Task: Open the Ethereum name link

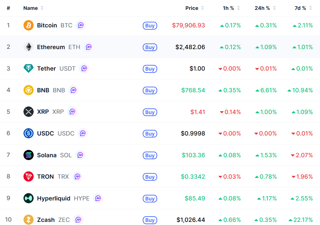Action: (51, 47)
